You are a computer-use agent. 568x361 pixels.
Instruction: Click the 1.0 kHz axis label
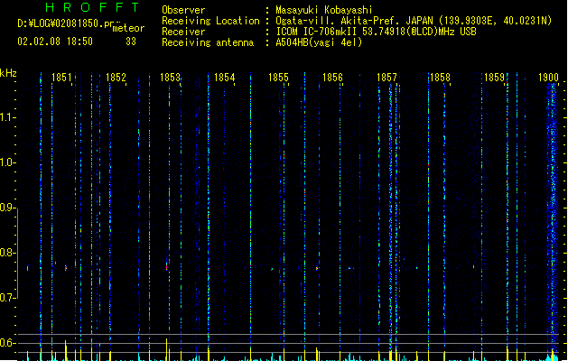(x=7, y=162)
